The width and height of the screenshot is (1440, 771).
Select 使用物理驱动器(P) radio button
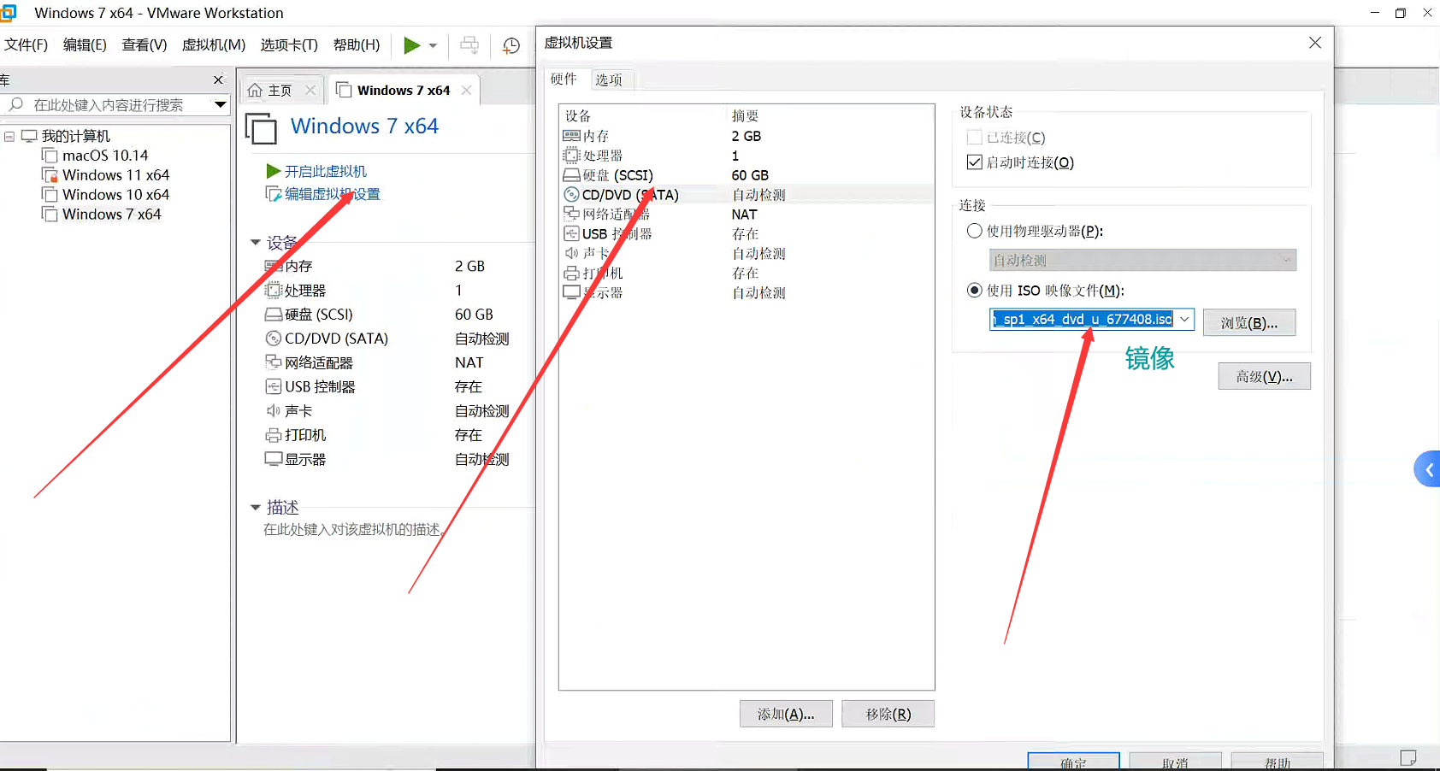pyautogui.click(x=974, y=231)
